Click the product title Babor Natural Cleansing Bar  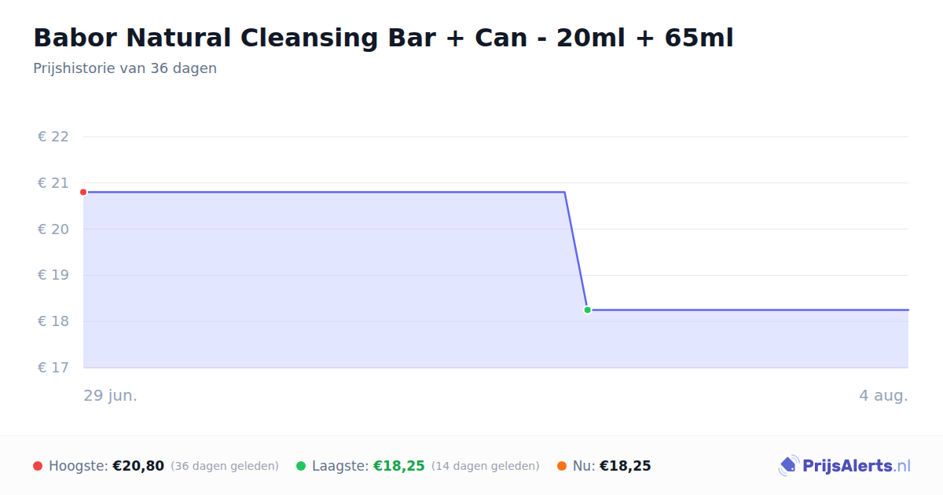[383, 38]
